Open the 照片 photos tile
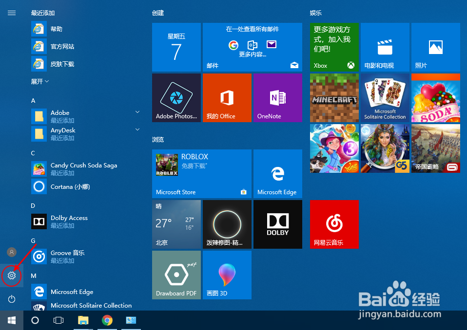This screenshot has height=330, width=467. 436,47
